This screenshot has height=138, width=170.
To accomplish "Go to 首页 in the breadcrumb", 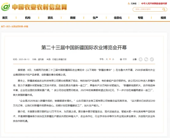I will click(3, 26).
